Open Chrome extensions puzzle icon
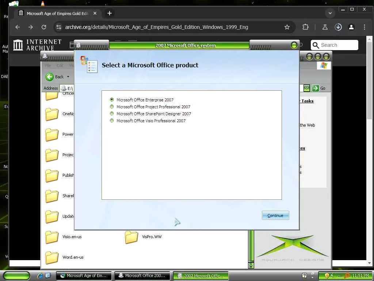This screenshot has width=374, height=281. click(x=305, y=27)
